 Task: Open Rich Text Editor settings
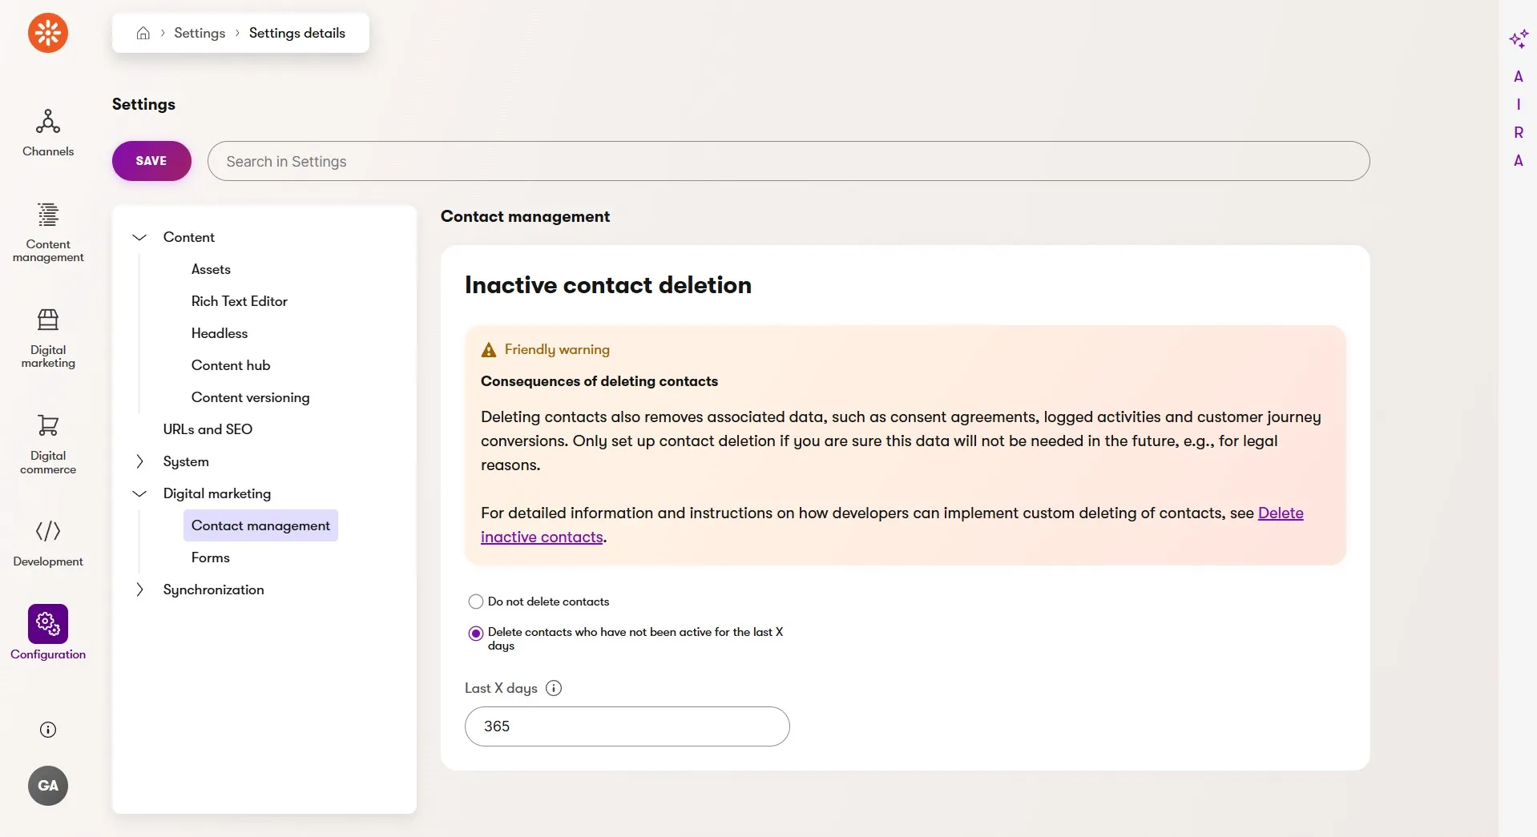239,301
